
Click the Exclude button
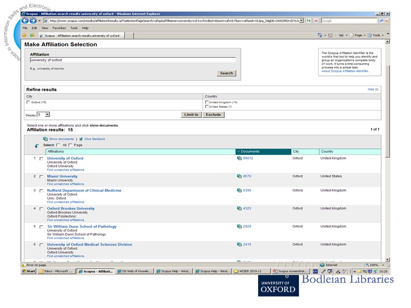pyautogui.click(x=213, y=115)
